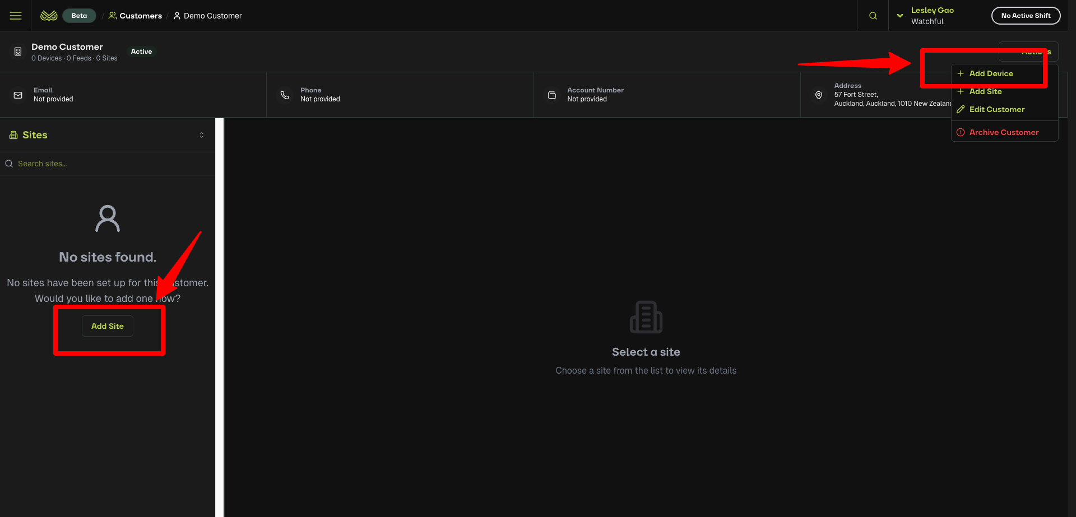1076x517 pixels.
Task: Click the account number icon
Action: click(551, 95)
